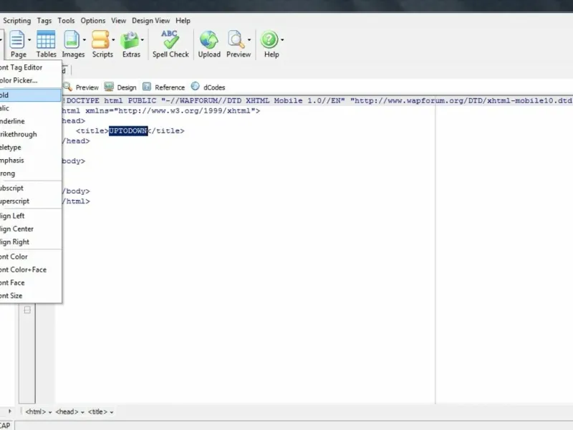The height and width of the screenshot is (430, 573).
Task: Select the highlighted Bold menu entry
Action: tap(31, 95)
